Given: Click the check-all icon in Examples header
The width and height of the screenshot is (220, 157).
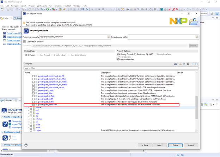Looking at the screenshot, I should point(184,64).
